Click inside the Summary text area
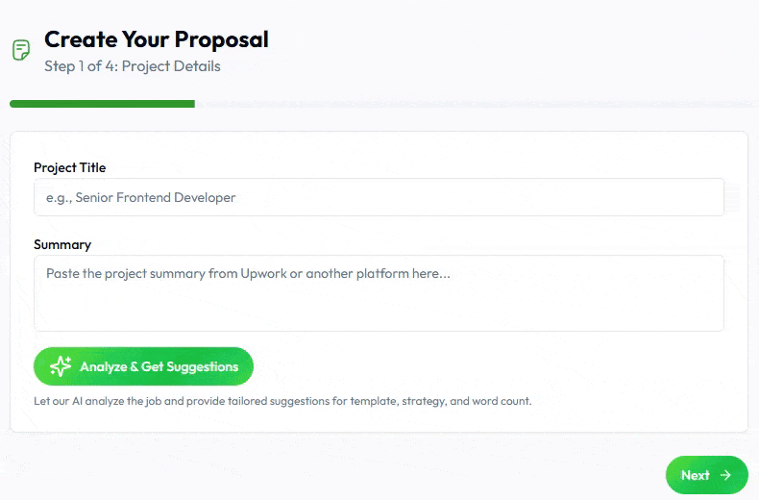759x500 pixels. click(379, 303)
